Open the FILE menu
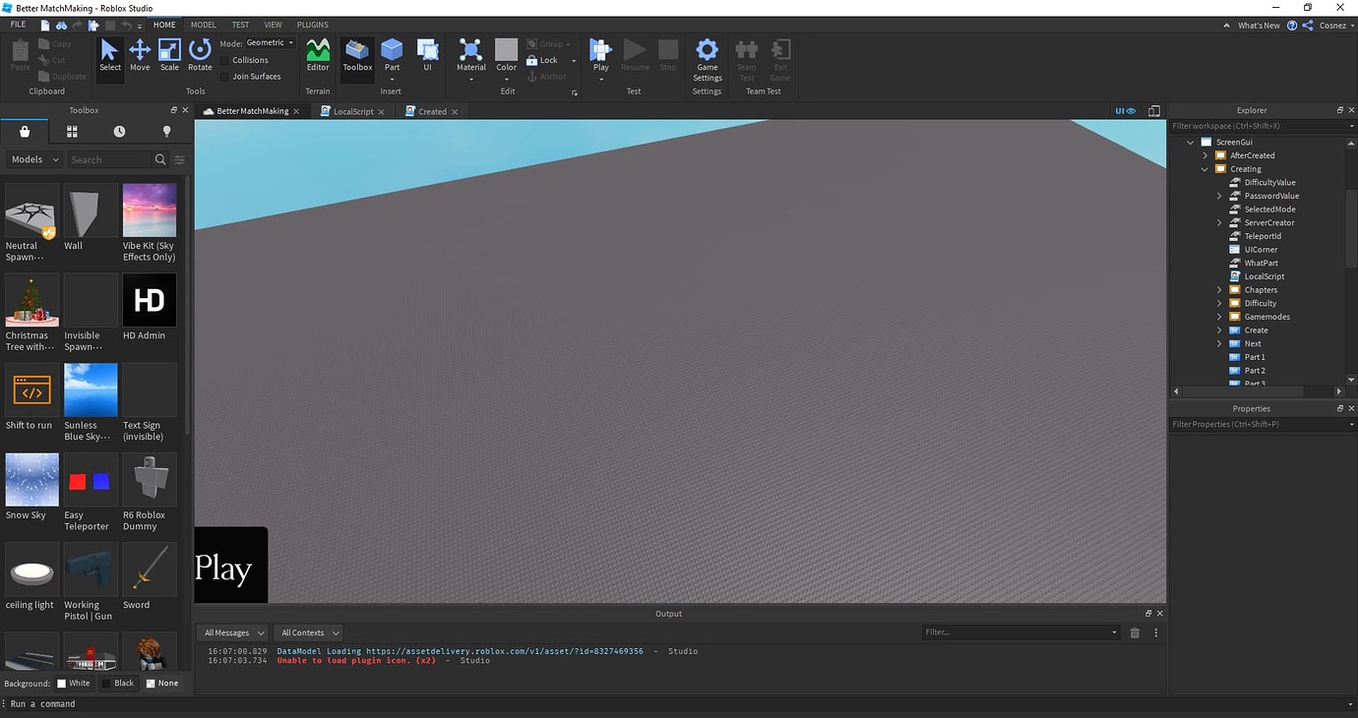Viewport: 1358px width, 718px height. [x=18, y=25]
